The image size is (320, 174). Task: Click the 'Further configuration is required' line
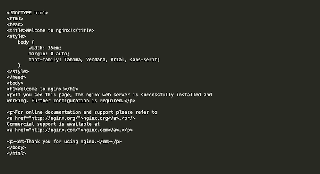click(71, 101)
